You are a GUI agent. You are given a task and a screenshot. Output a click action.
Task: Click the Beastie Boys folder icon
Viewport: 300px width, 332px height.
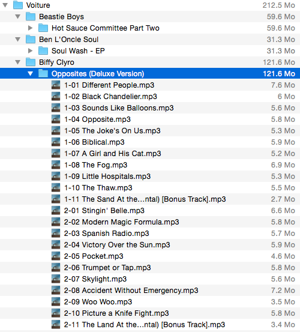31,17
